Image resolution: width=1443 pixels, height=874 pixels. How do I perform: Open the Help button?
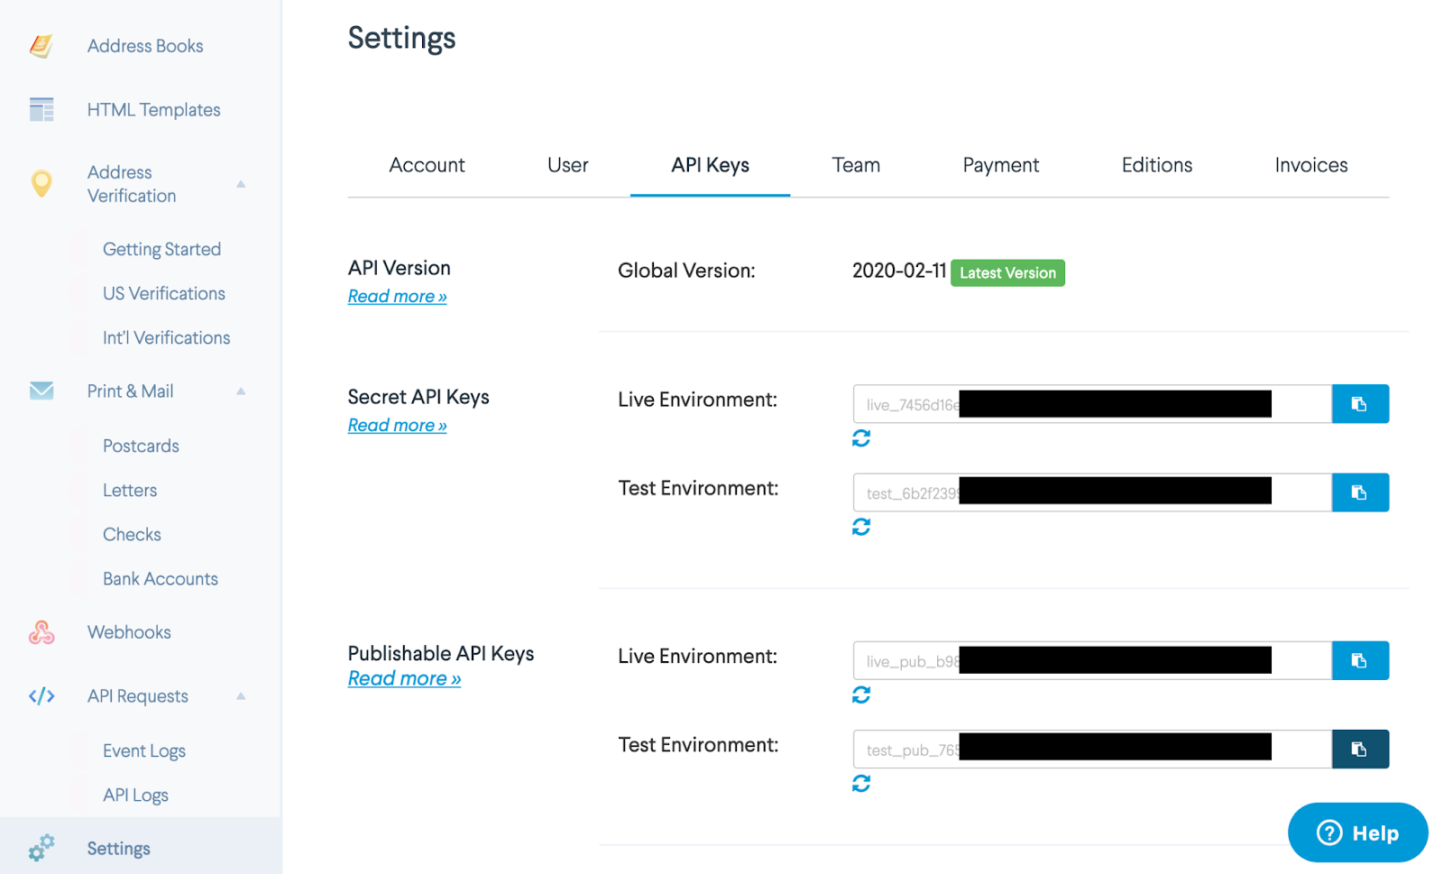click(1357, 833)
